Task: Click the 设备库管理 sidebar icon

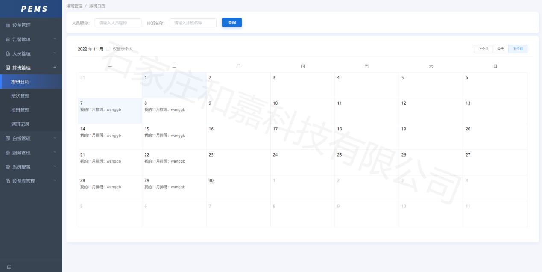Action: point(8,181)
